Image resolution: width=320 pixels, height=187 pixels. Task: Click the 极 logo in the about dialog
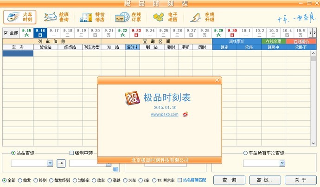click(x=132, y=98)
